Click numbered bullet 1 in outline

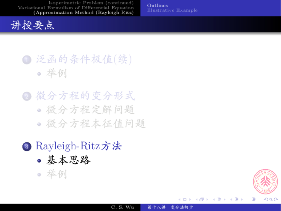point(27,60)
